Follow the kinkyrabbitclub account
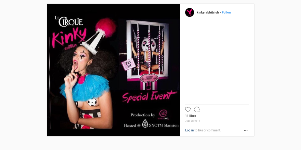 [226, 13]
